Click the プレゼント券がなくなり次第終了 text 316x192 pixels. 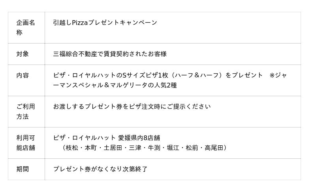(x=100, y=169)
